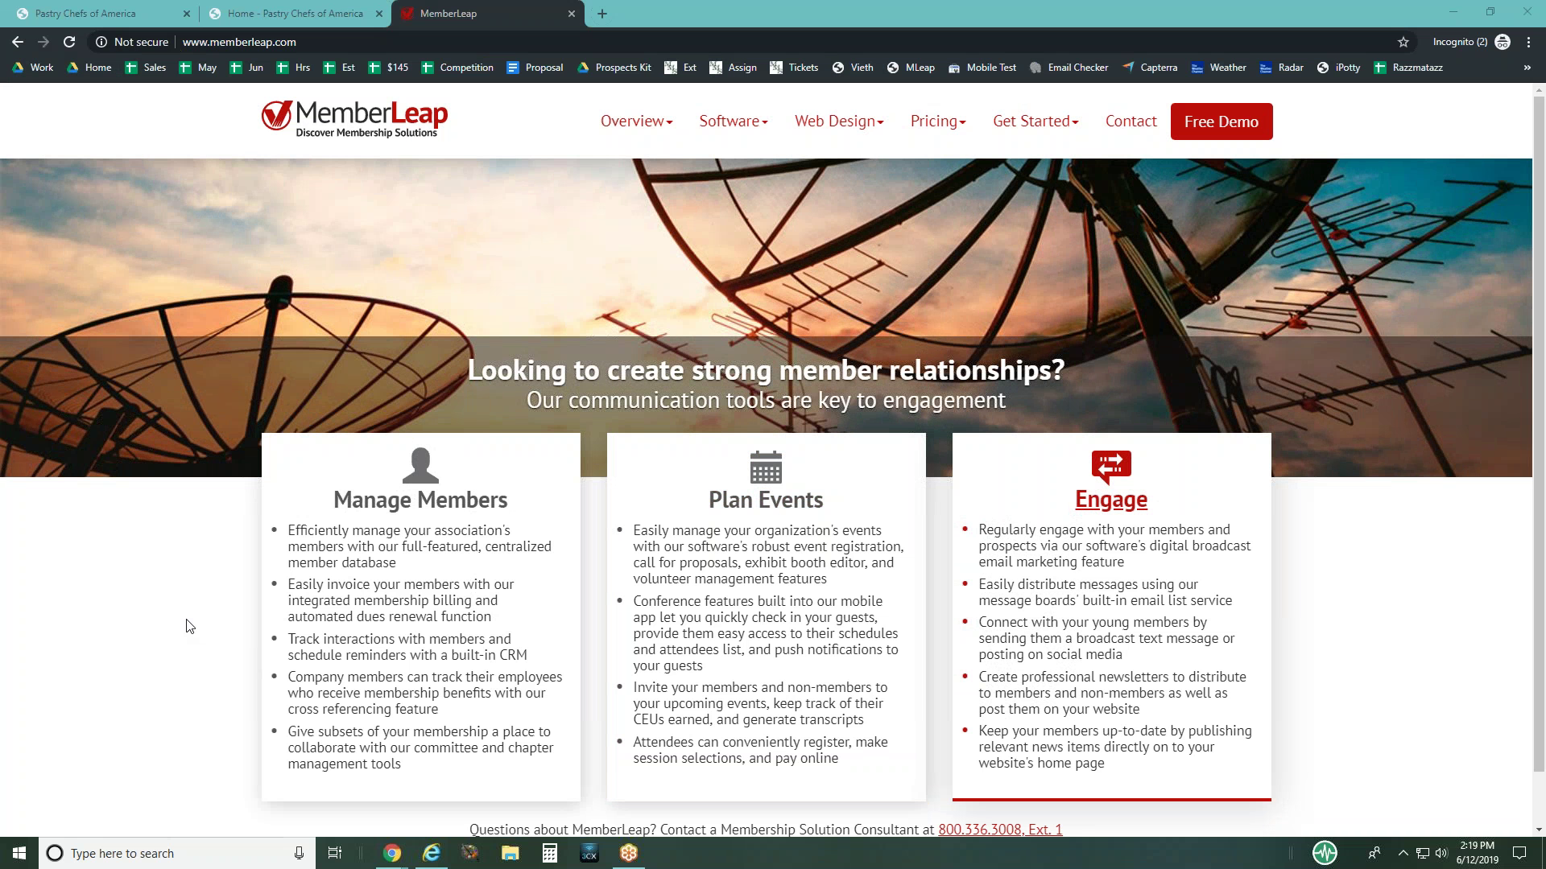Open the MLeap bookmark
This screenshot has width=1546, height=869.
tap(911, 68)
